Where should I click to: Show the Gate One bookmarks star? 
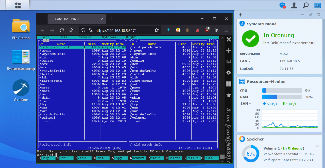coord(229,95)
